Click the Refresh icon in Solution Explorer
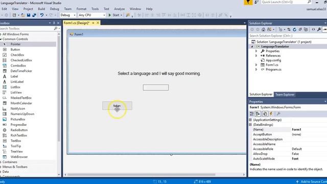The width and height of the screenshot is (327, 184). coord(294,30)
